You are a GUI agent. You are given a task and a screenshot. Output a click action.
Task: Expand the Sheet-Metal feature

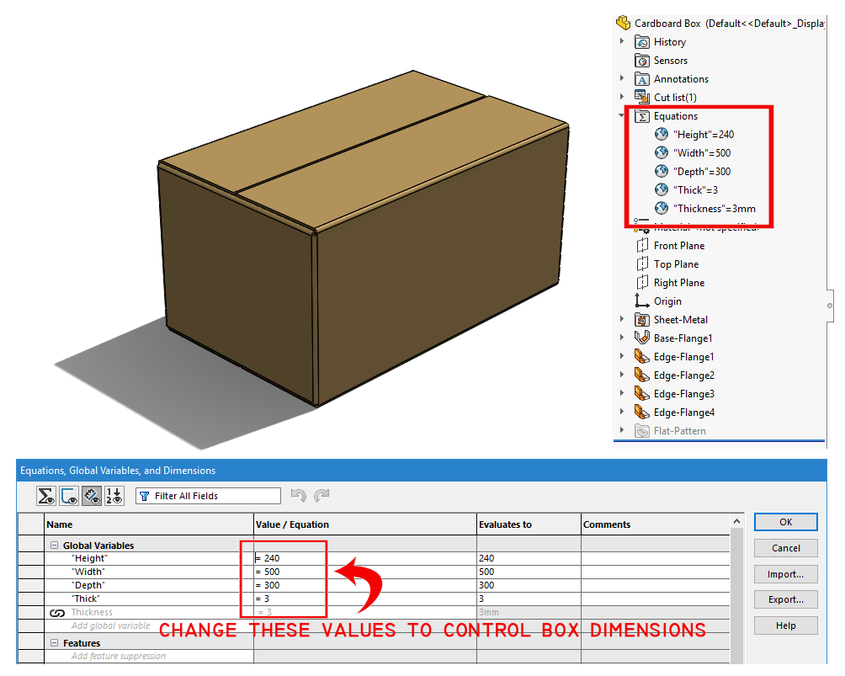pyautogui.click(x=622, y=319)
